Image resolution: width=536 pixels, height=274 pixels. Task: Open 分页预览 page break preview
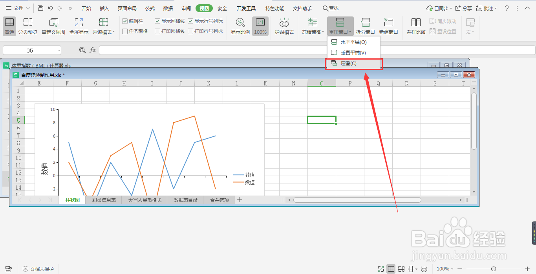point(28,26)
